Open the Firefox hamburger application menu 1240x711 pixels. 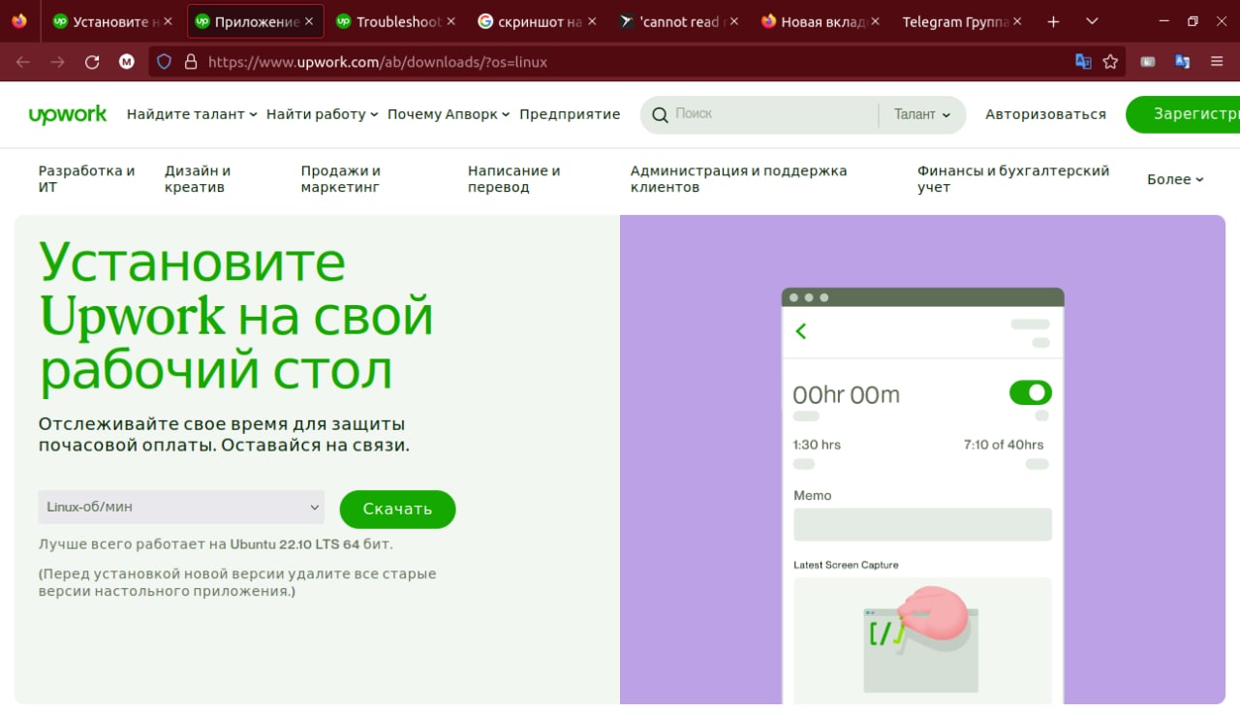tap(1217, 62)
